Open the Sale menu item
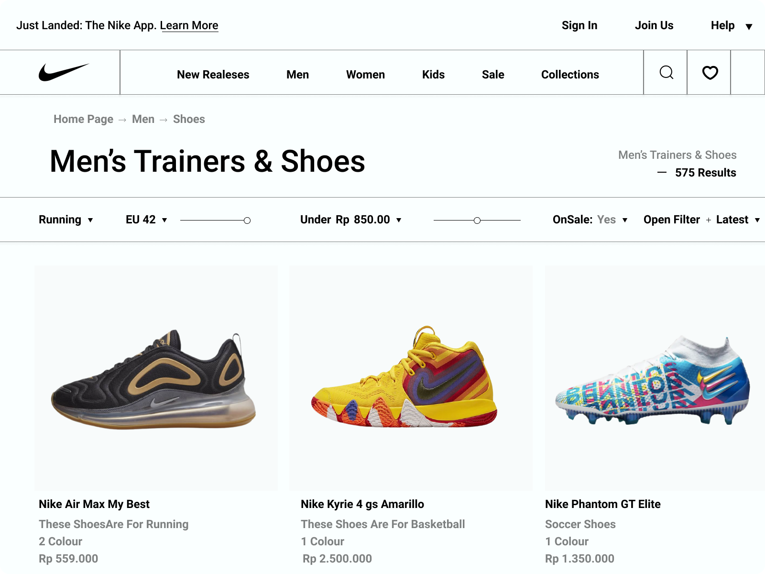Viewport: 765px width, 574px height. point(493,75)
